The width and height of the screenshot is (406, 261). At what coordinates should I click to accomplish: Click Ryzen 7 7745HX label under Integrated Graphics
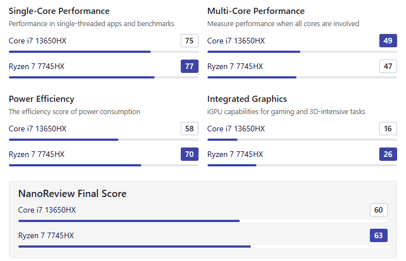(x=235, y=154)
